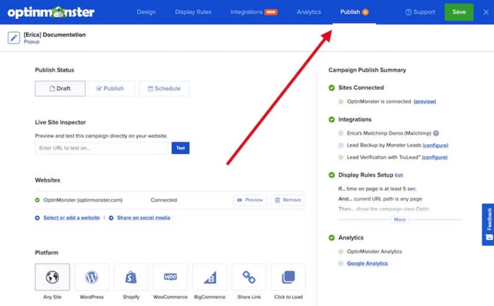Set publish status to Publish
This screenshot has width=494, height=306.
(110, 88)
